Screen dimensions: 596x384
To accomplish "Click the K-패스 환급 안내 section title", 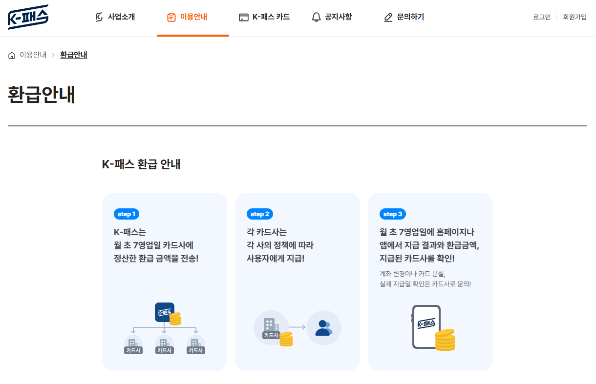I will pos(141,164).
